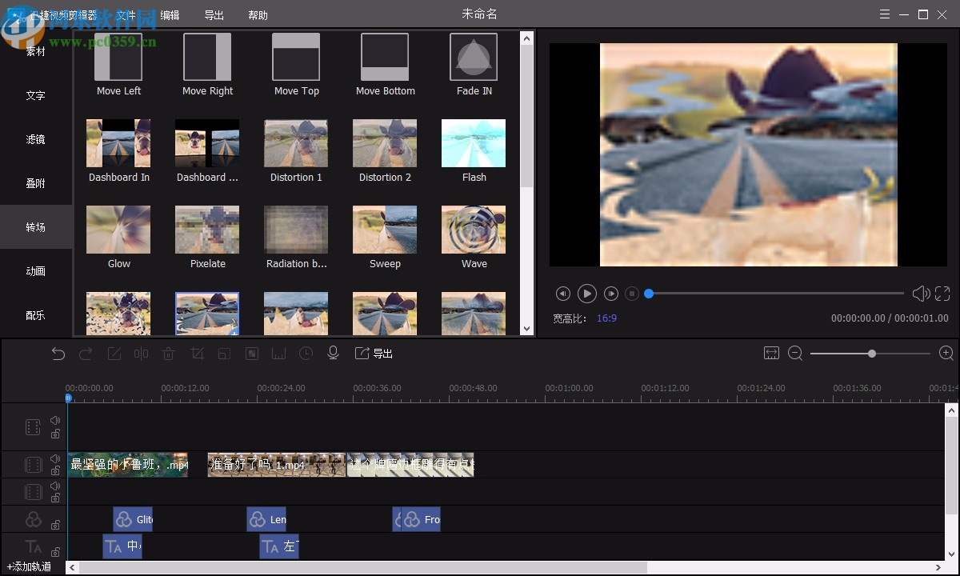
Task: Mute the top video track speaker
Action: (55, 420)
